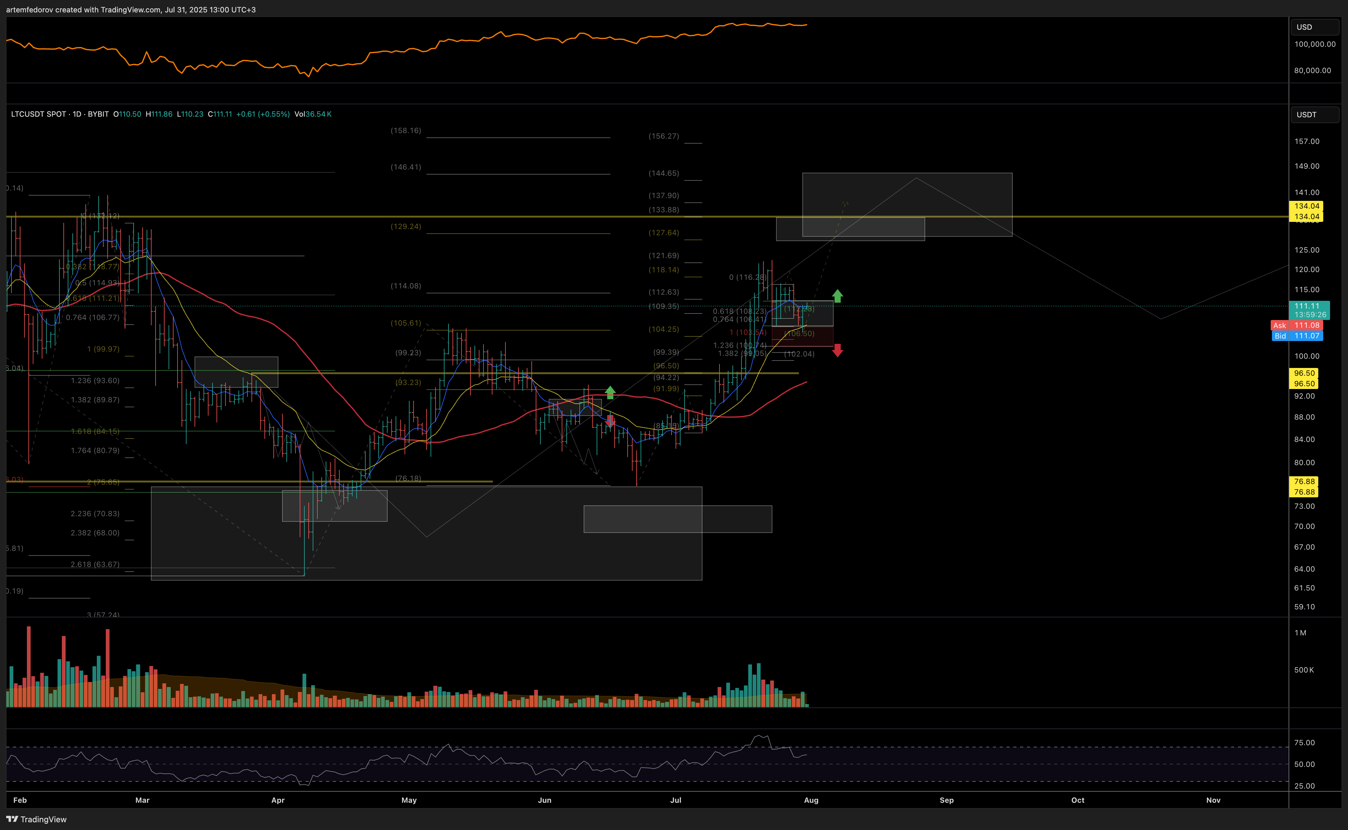This screenshot has width=1348, height=830.
Task: Click the high value H111.86
Action: pos(159,114)
